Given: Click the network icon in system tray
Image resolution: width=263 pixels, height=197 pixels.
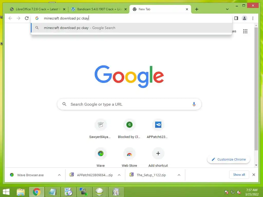Looking at the screenshot, I should coord(233,192).
